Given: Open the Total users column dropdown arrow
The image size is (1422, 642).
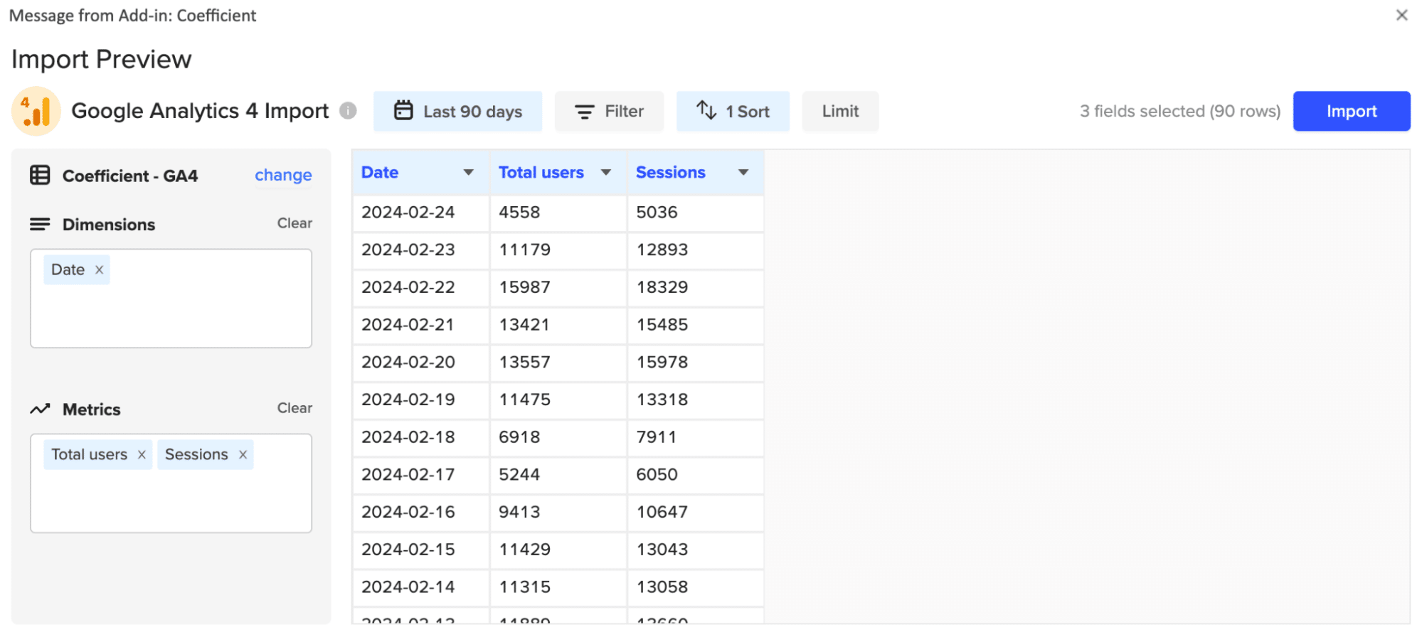Looking at the screenshot, I should [x=606, y=173].
